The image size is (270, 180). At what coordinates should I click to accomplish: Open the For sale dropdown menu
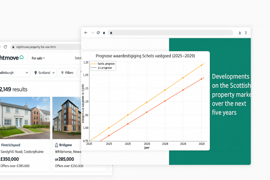[x=38, y=58]
